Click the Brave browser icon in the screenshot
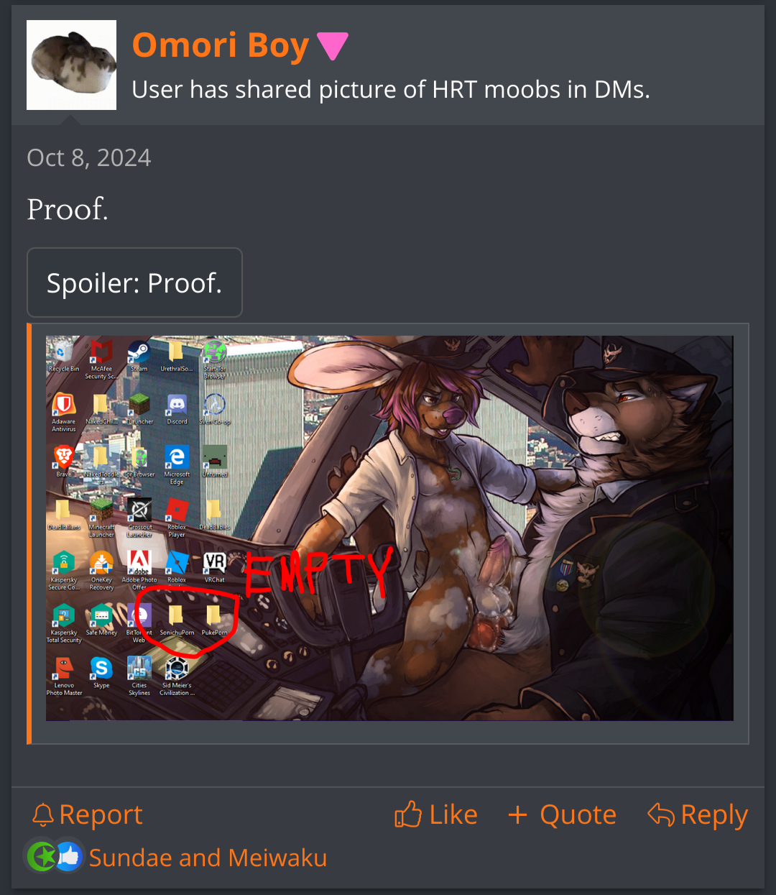 coord(63,459)
